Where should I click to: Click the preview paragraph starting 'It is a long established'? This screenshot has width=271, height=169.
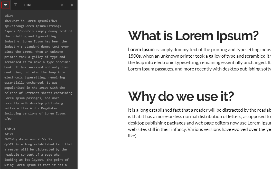pos(199,123)
